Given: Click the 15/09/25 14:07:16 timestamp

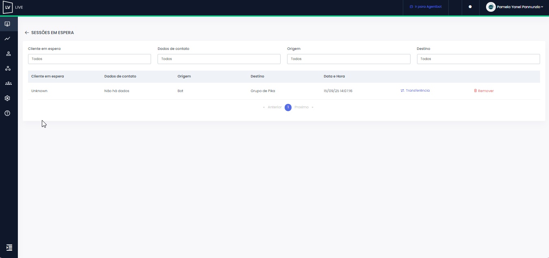Looking at the screenshot, I should pos(338,91).
